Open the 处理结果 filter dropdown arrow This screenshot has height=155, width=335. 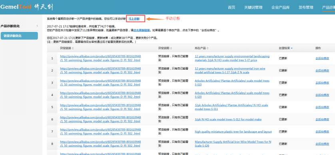point(292,48)
